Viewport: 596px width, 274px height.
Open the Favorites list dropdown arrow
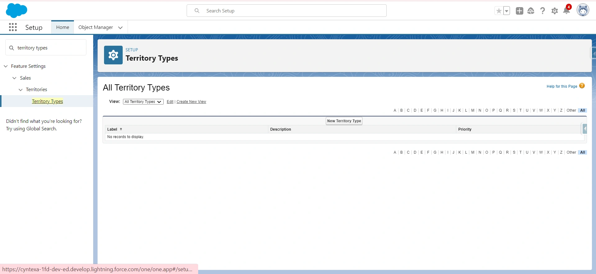tap(507, 11)
